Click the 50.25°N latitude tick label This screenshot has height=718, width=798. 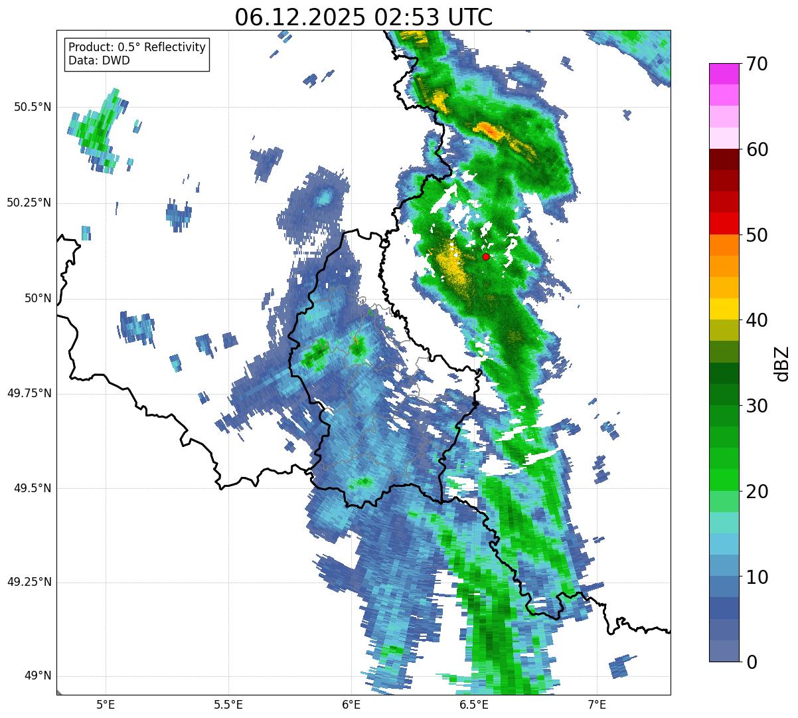click(29, 203)
